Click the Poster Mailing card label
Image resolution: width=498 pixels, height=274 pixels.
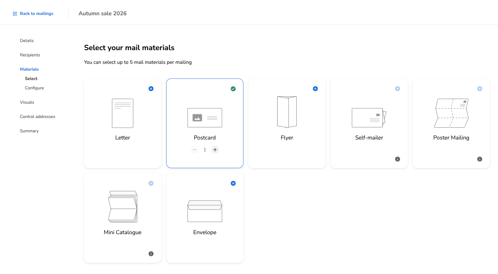(x=451, y=138)
